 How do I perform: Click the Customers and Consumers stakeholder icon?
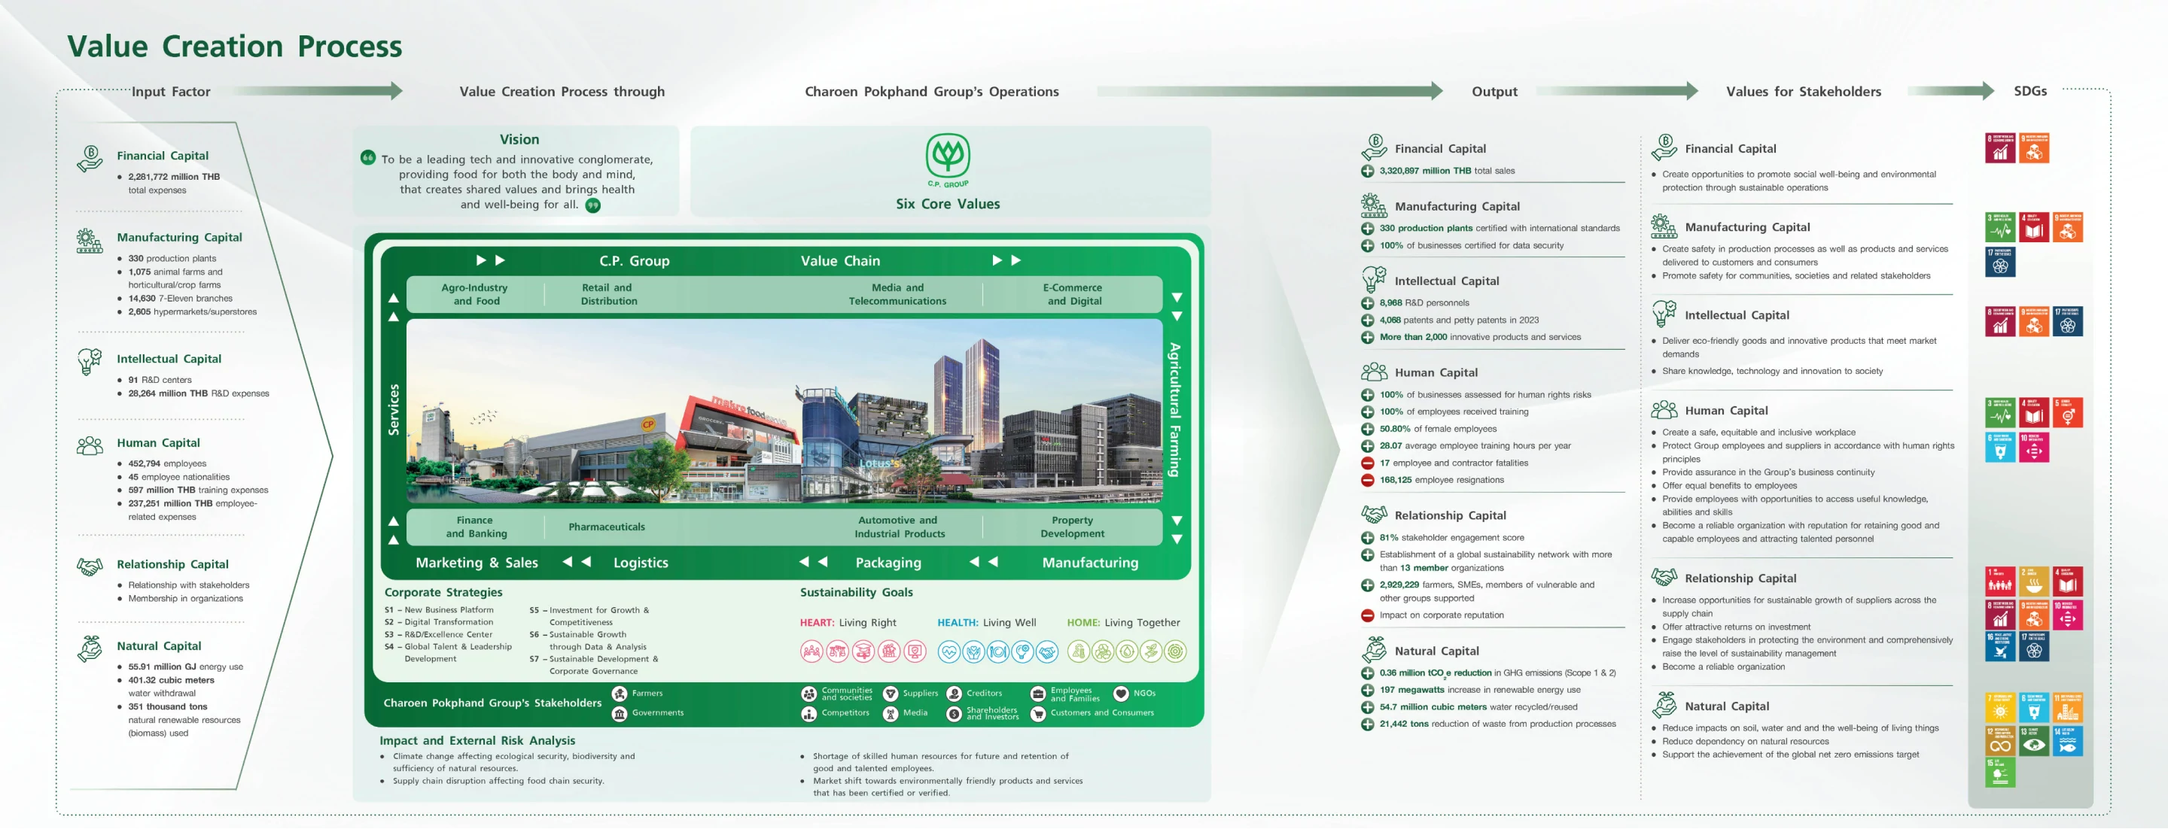click(1038, 714)
